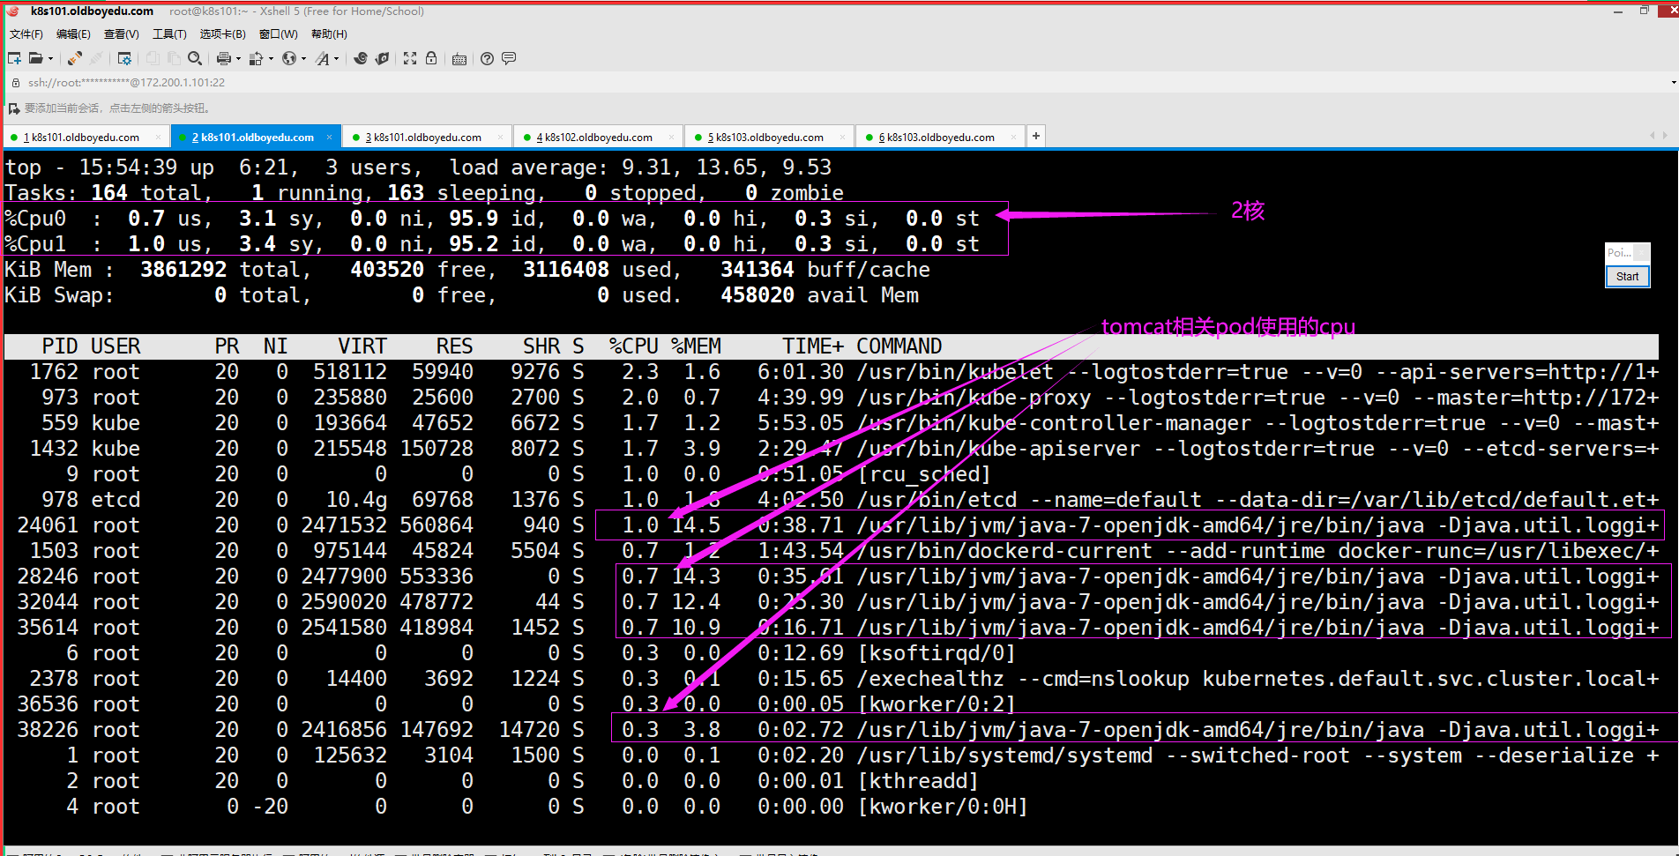Switch to tab 4 k8s102.oldboyedu.com
1679x856 pixels.
[598, 138]
